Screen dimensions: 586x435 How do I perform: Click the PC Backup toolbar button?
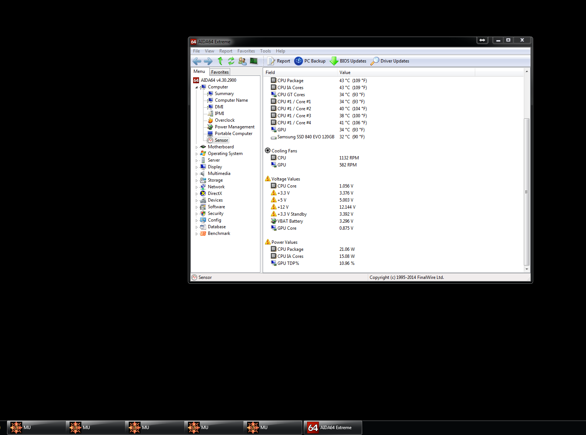[310, 61]
